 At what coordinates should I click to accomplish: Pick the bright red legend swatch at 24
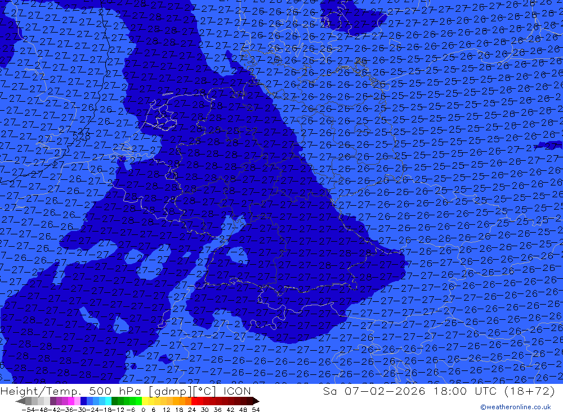[x=194, y=401]
